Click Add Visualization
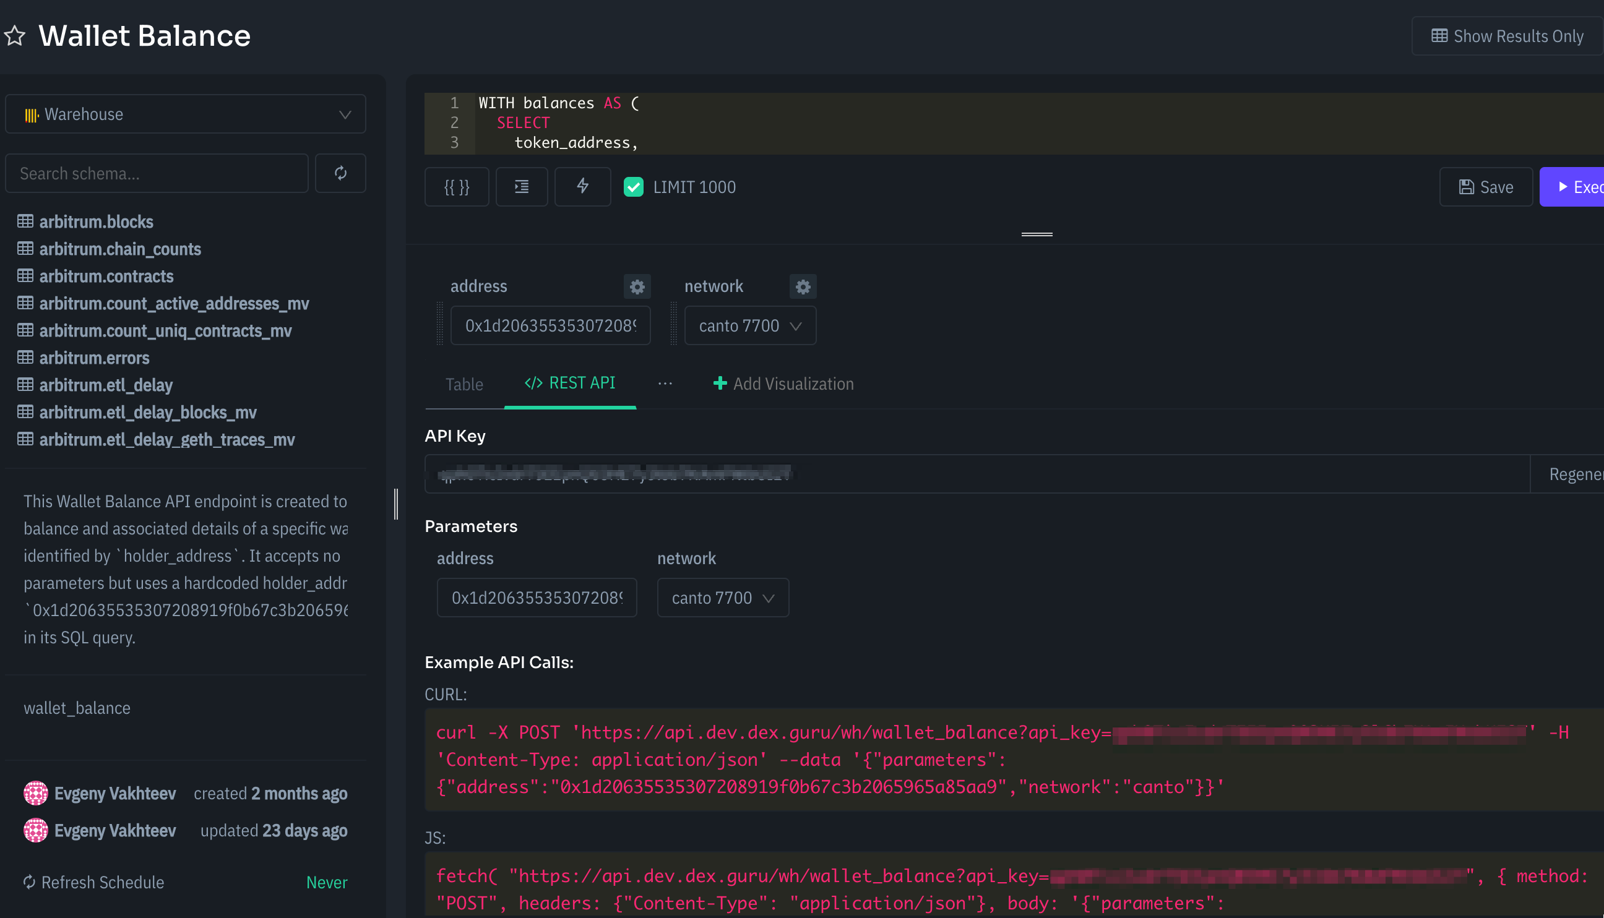1604x918 pixels. [x=783, y=384]
